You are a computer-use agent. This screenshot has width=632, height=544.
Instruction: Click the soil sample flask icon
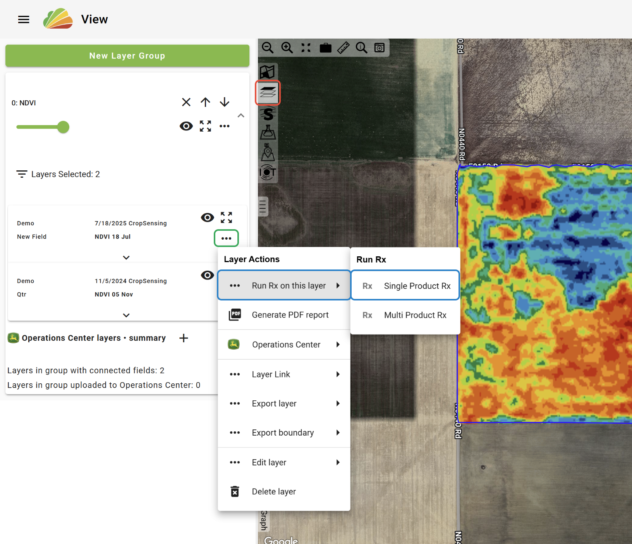[x=268, y=132]
